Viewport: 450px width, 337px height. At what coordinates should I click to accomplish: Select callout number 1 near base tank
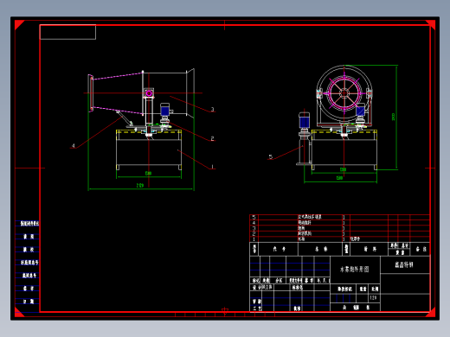213,167
